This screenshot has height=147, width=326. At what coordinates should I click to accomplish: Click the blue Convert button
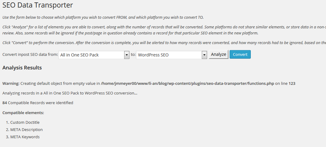240,54
